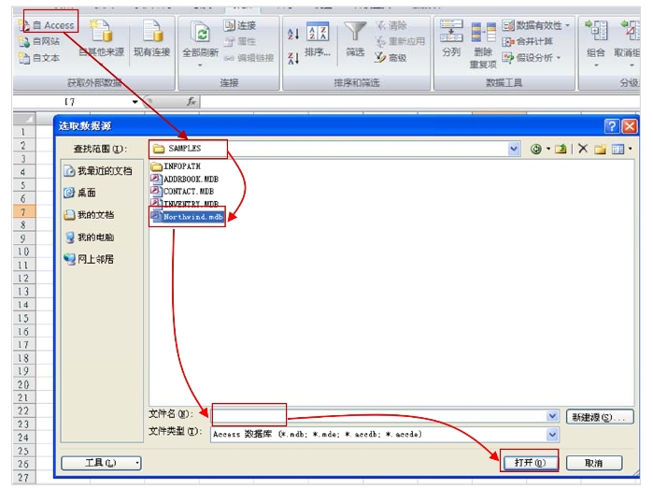Open 现有连接 existing connections
The height and width of the screenshot is (489, 653).
point(152,38)
